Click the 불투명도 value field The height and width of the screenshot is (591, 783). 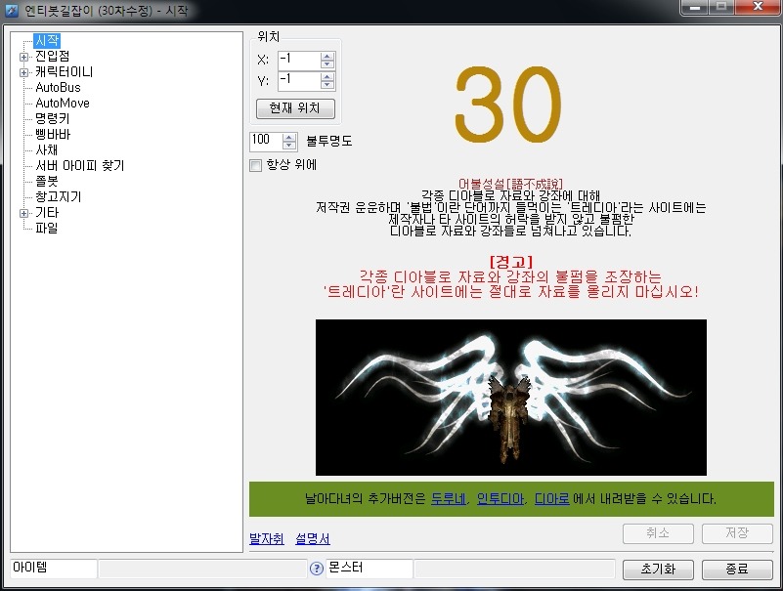pyautogui.click(x=266, y=142)
